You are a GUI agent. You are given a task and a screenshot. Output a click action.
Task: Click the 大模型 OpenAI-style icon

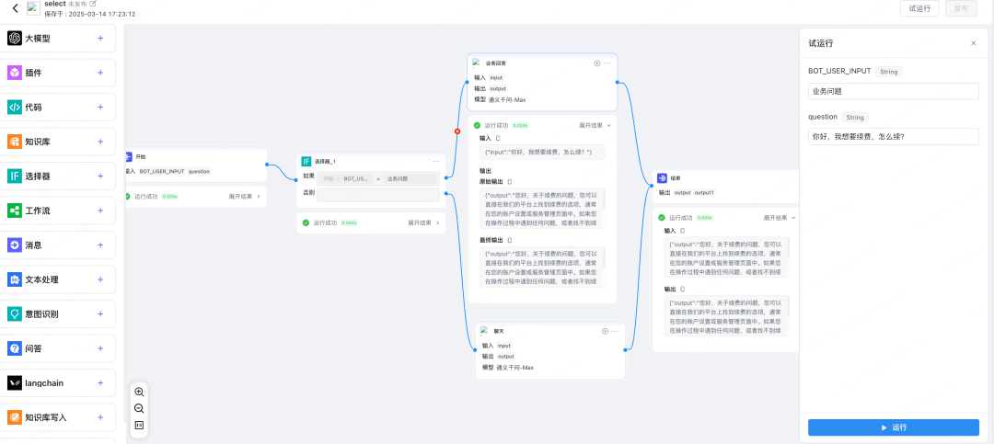coord(15,39)
